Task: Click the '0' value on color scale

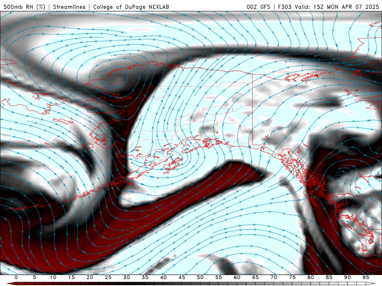Action: 16,277
